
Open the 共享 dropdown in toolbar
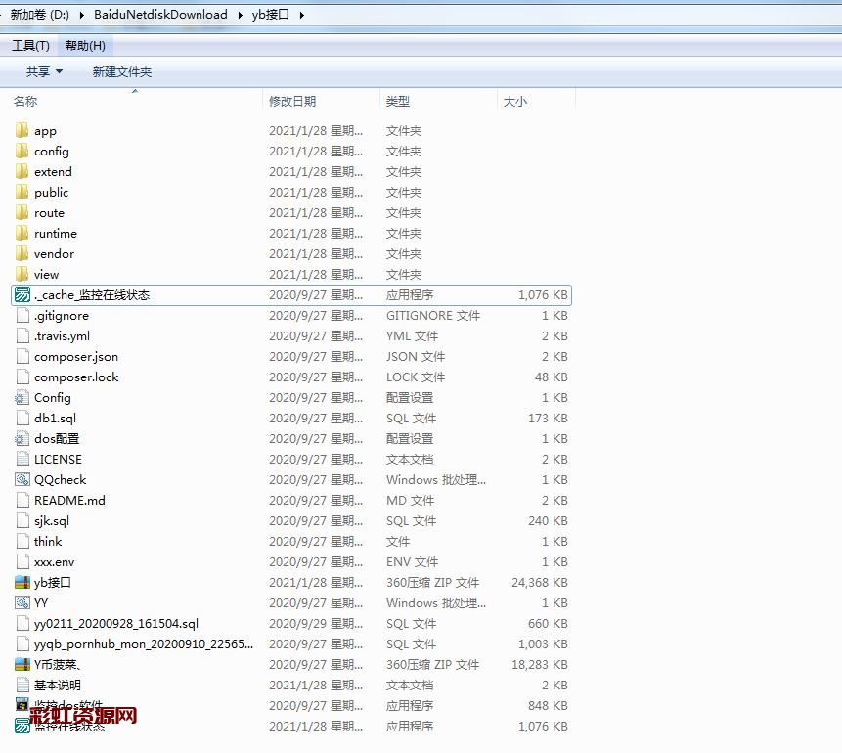point(44,71)
